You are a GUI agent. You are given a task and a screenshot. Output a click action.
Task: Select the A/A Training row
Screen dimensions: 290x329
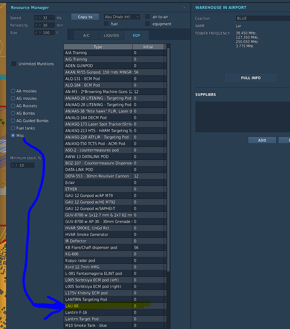tap(115, 53)
